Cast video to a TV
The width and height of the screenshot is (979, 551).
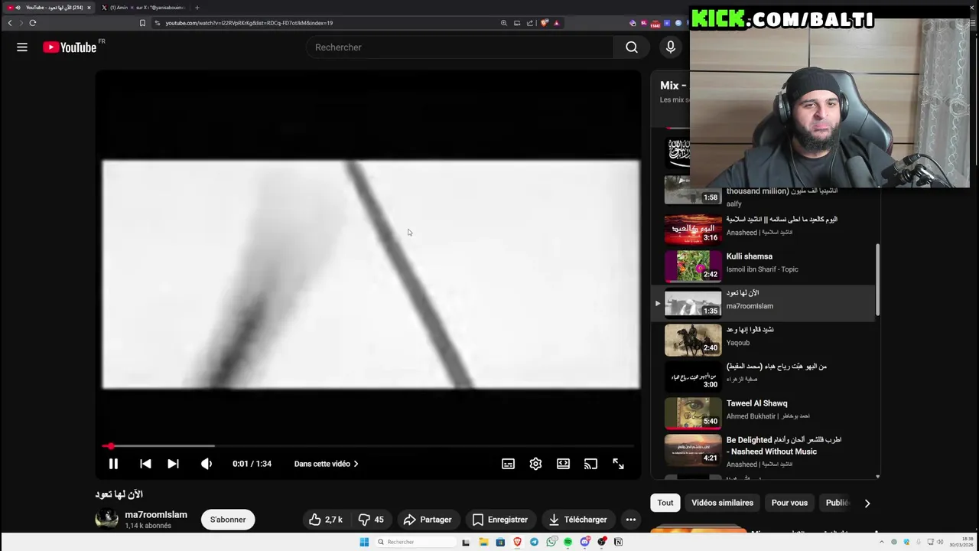pyautogui.click(x=590, y=464)
